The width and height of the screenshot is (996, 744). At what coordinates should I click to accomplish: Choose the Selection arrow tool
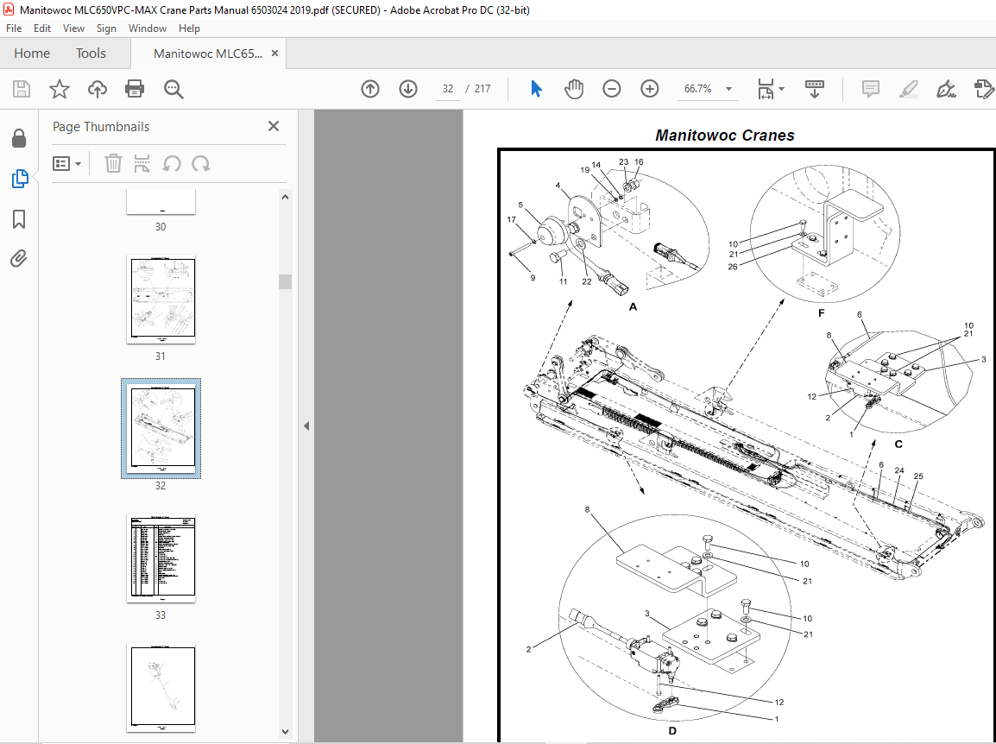[x=536, y=89]
